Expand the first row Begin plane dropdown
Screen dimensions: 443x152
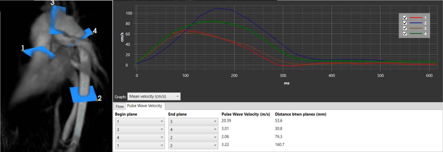[140, 121]
